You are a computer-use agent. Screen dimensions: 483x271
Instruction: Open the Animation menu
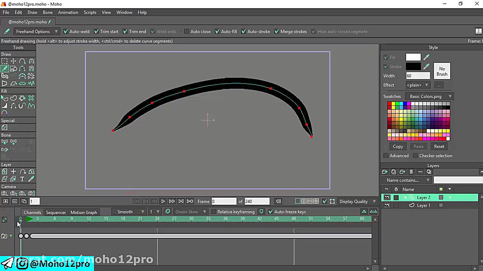click(x=68, y=12)
